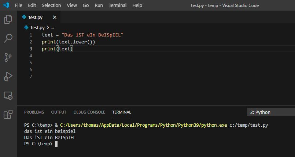Open the File menu
The width and height of the screenshot is (295, 157).
[18, 5]
